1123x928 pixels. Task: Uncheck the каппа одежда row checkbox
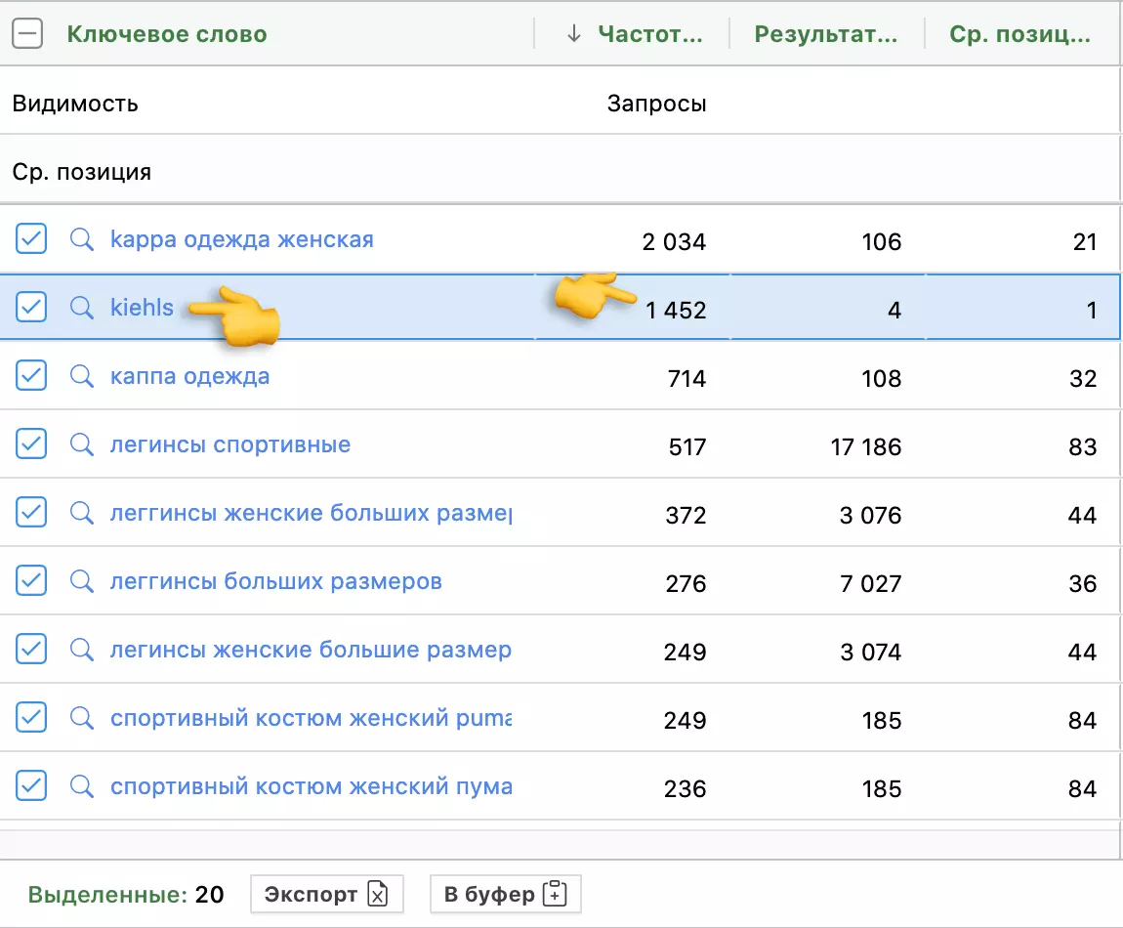(31, 375)
